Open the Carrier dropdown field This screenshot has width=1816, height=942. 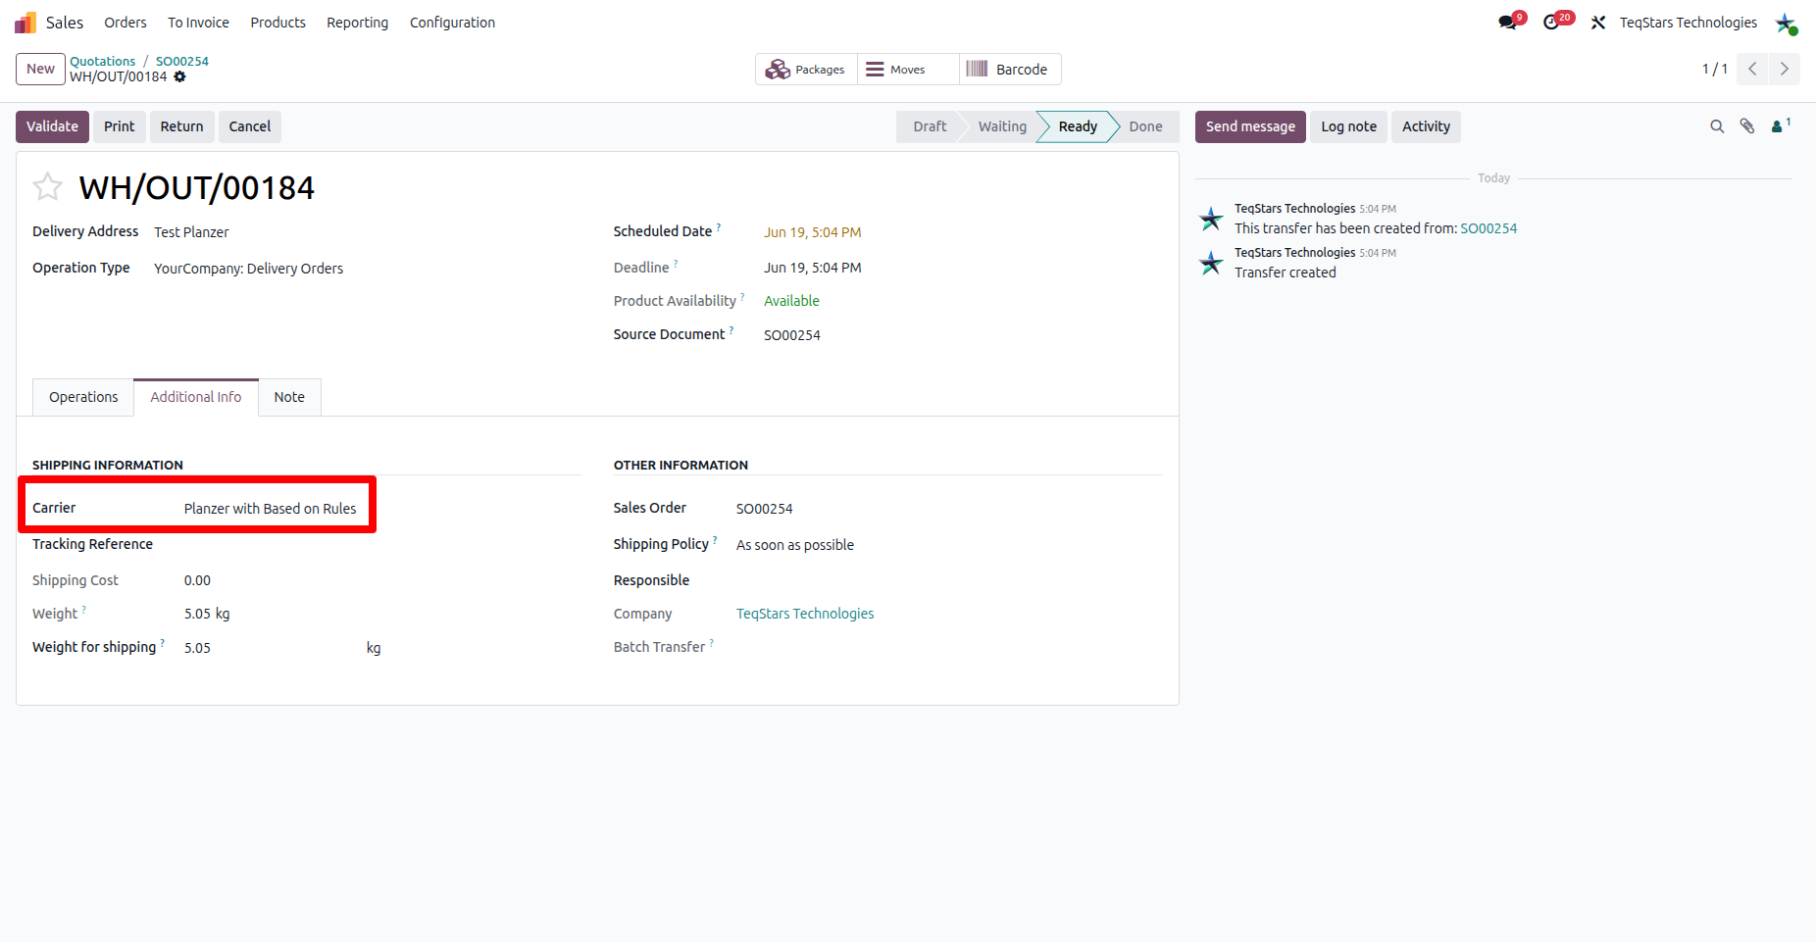pos(271,509)
